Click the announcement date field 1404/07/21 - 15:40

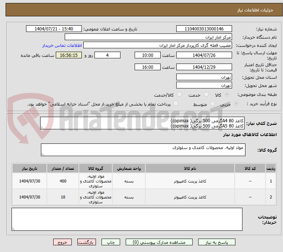pos(54,29)
